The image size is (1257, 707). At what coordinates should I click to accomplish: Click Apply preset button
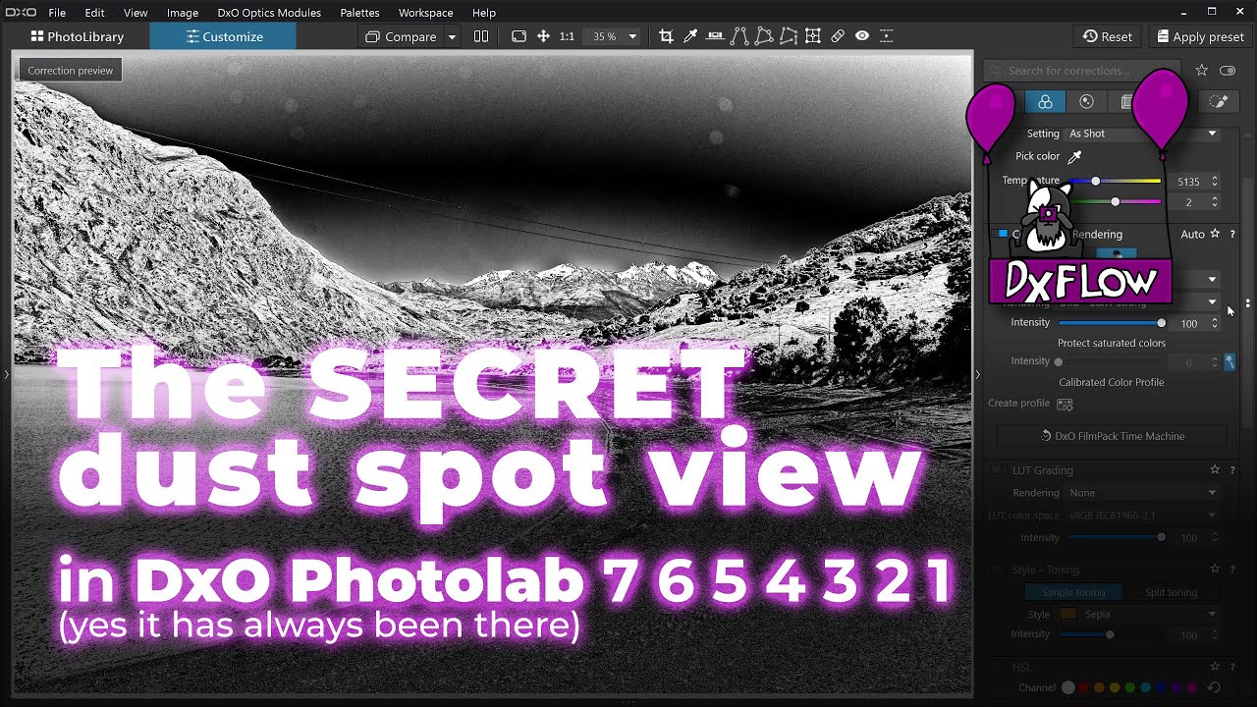(1200, 36)
